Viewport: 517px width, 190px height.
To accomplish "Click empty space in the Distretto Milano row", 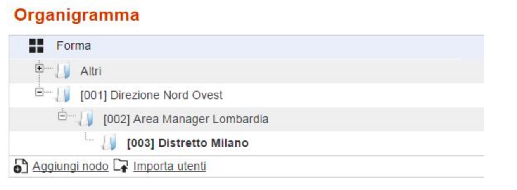I will coord(368,143).
